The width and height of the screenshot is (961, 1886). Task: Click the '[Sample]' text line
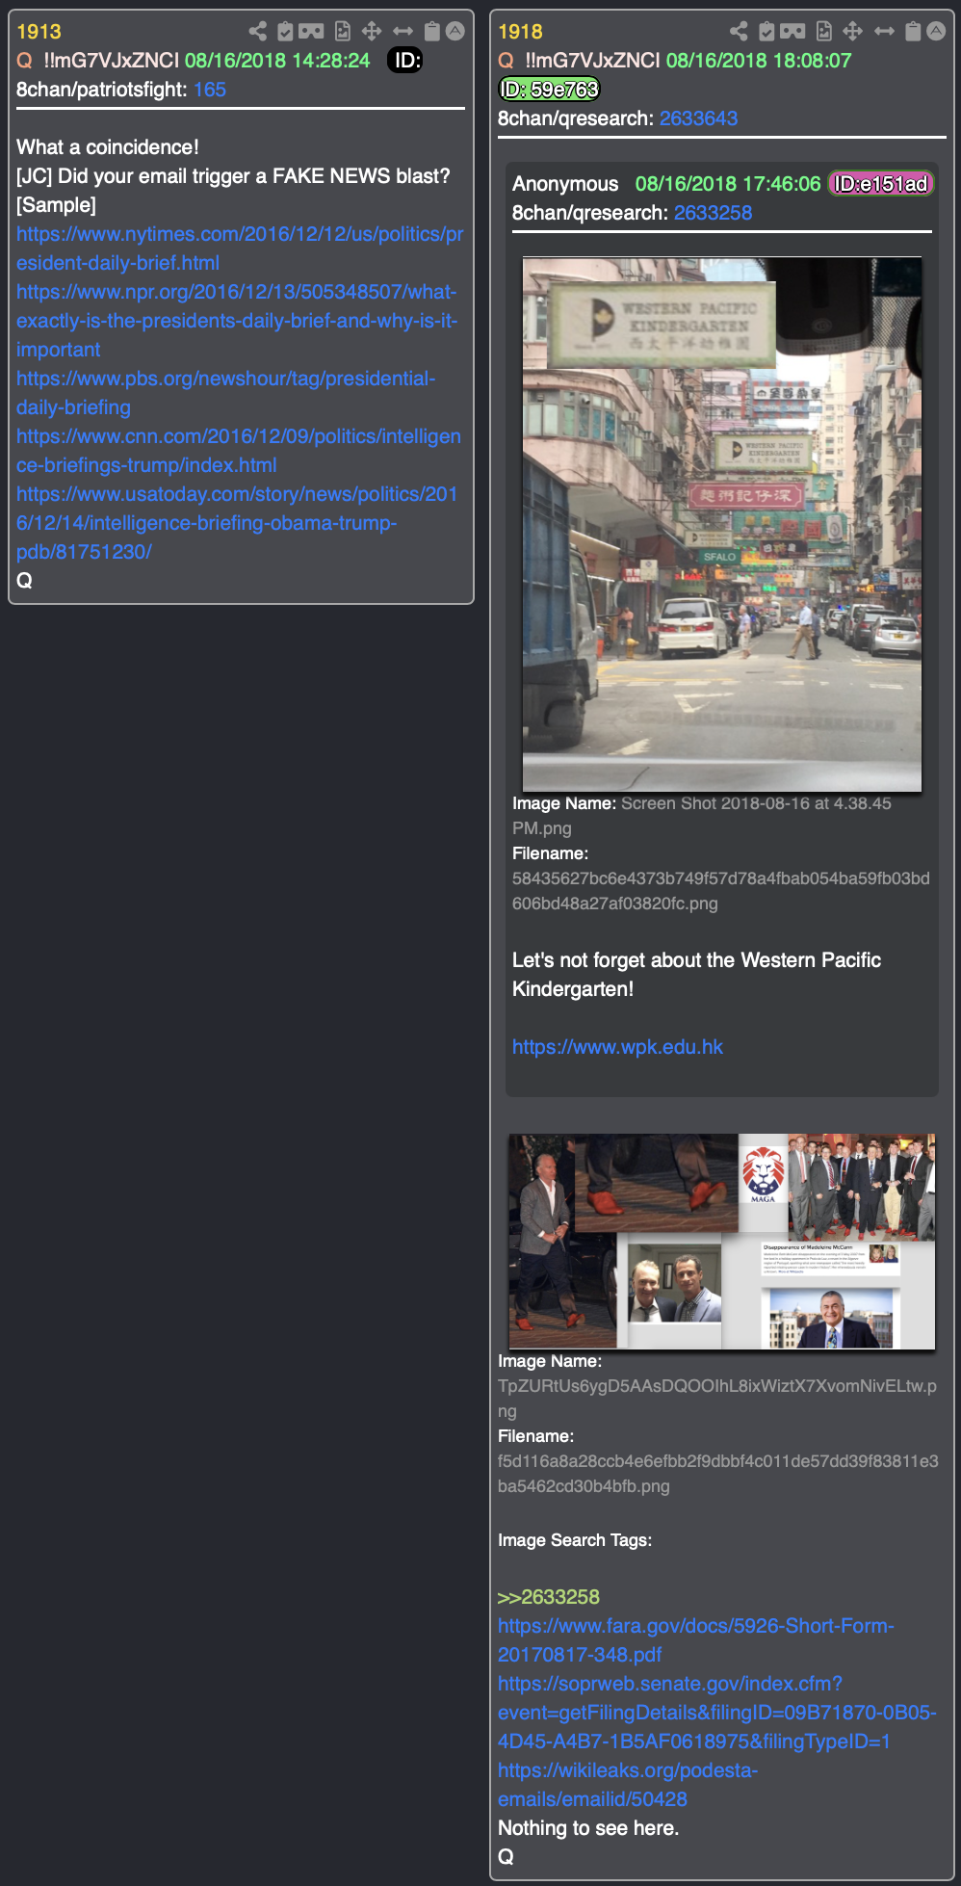[x=56, y=205]
